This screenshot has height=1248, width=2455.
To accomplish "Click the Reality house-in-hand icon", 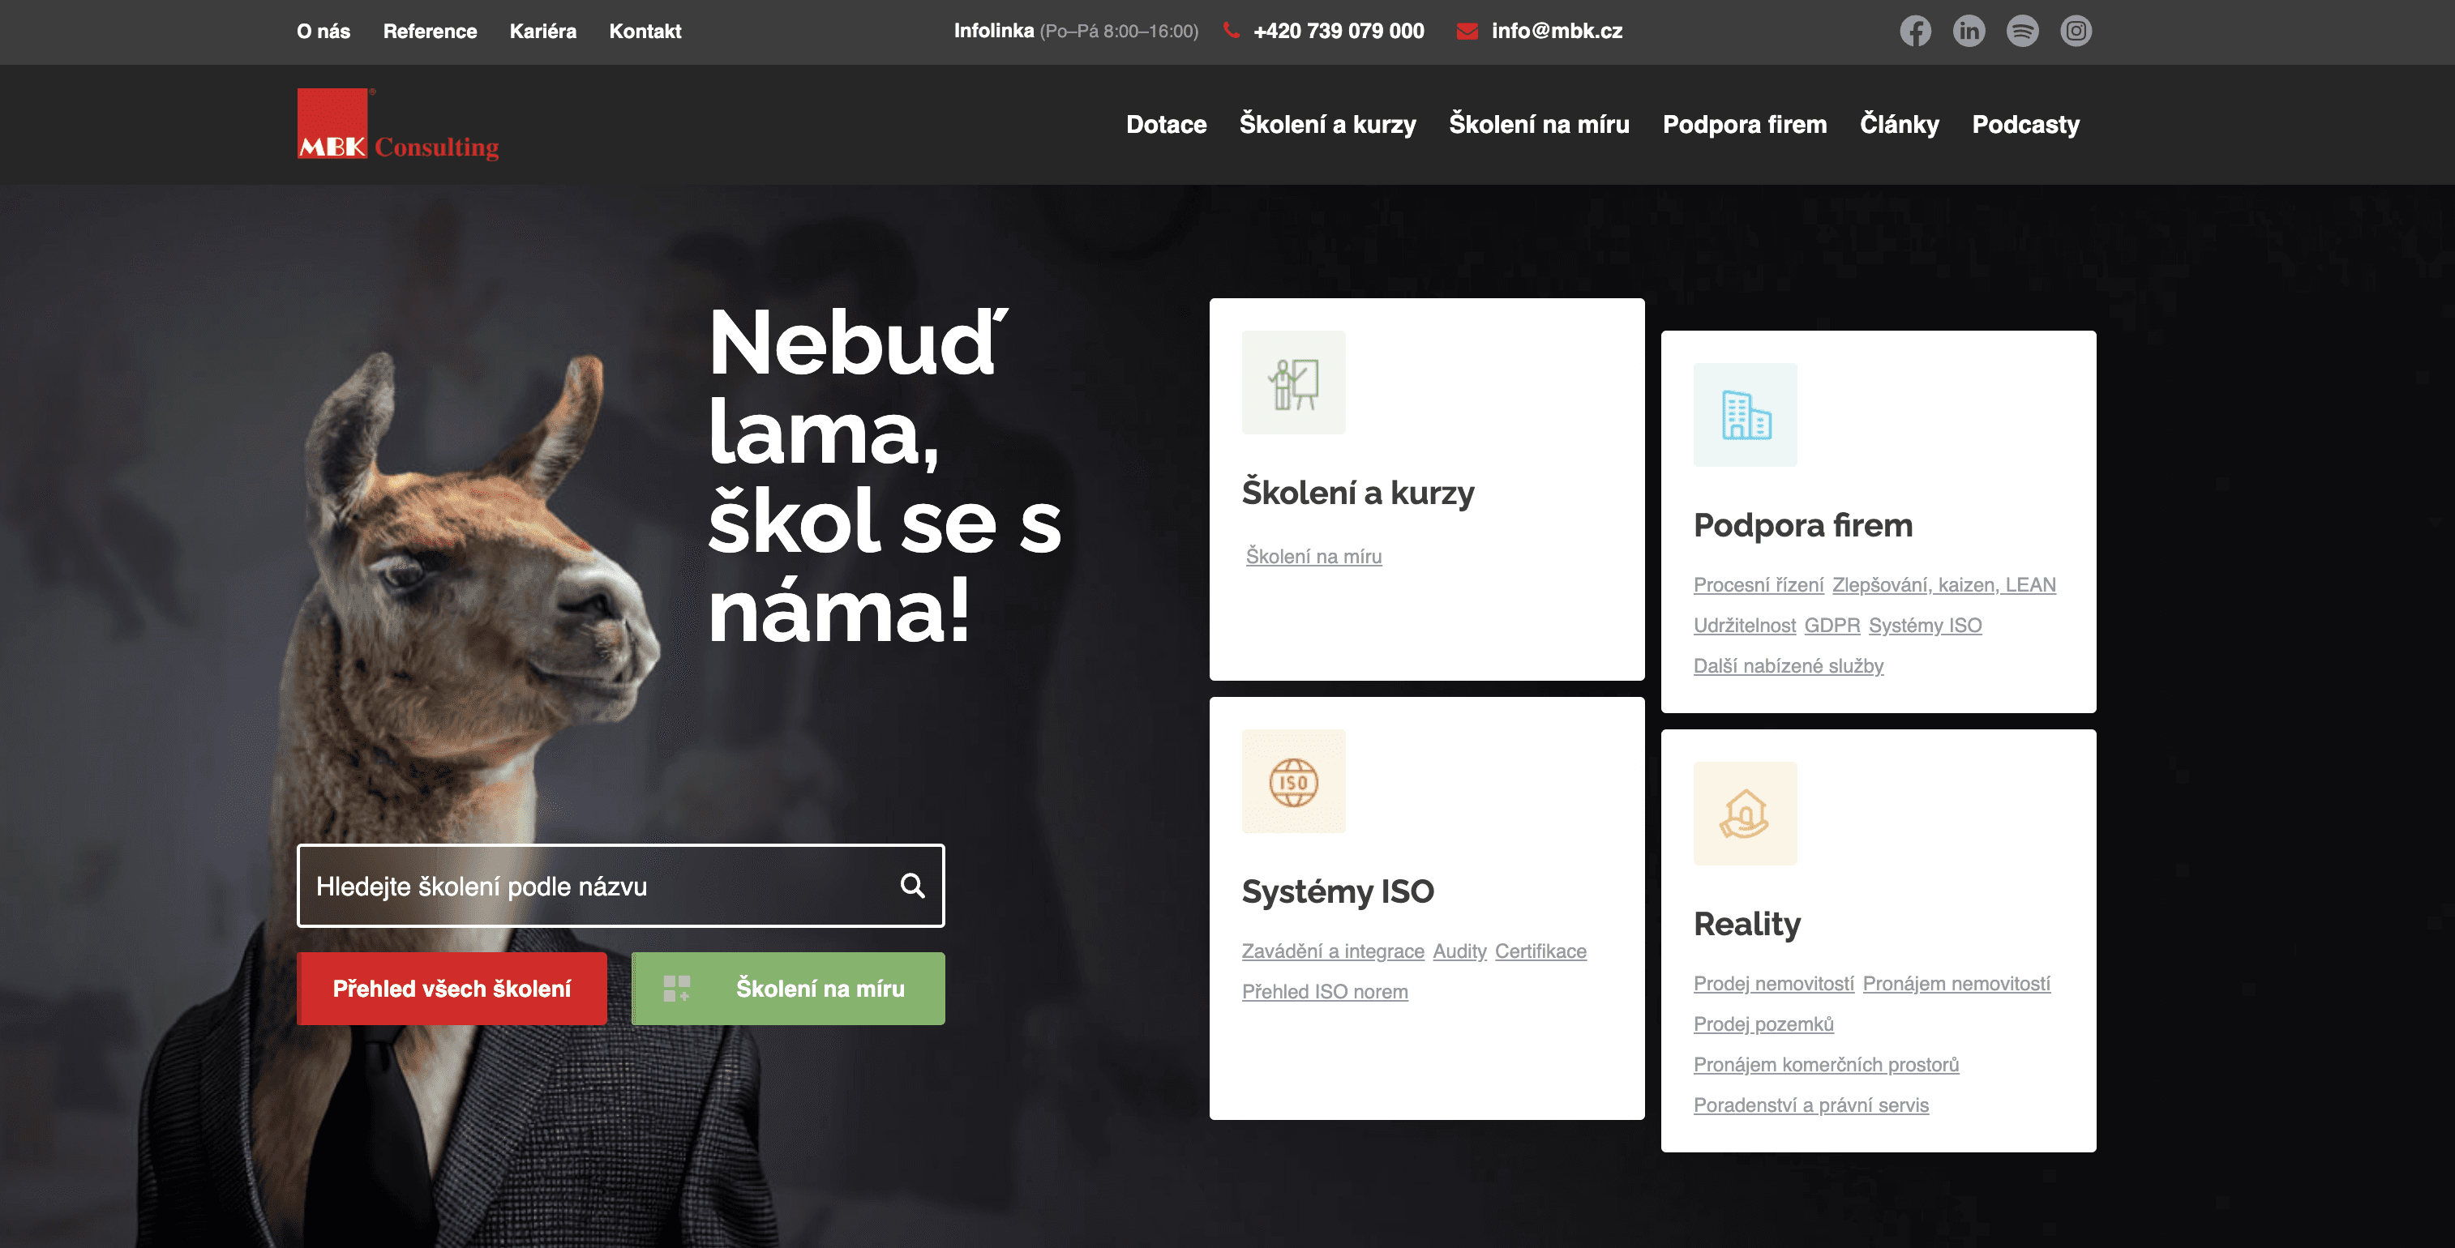I will (x=1745, y=814).
